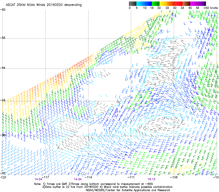This screenshot has height=192, width=219.
Task: Click the purple '14:34' time beside -114
Action: tap(78, 179)
